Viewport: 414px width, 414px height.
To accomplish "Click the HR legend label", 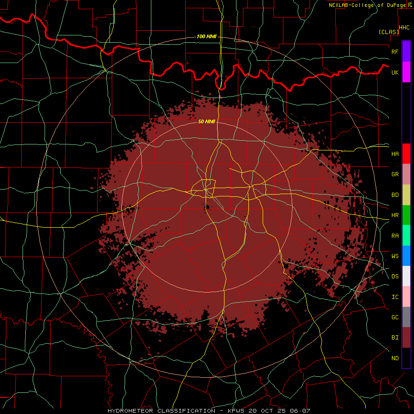I will 395,215.
